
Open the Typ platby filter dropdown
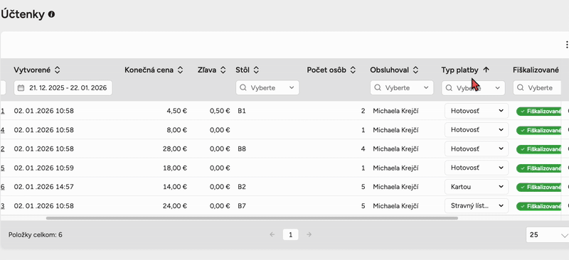[473, 88]
